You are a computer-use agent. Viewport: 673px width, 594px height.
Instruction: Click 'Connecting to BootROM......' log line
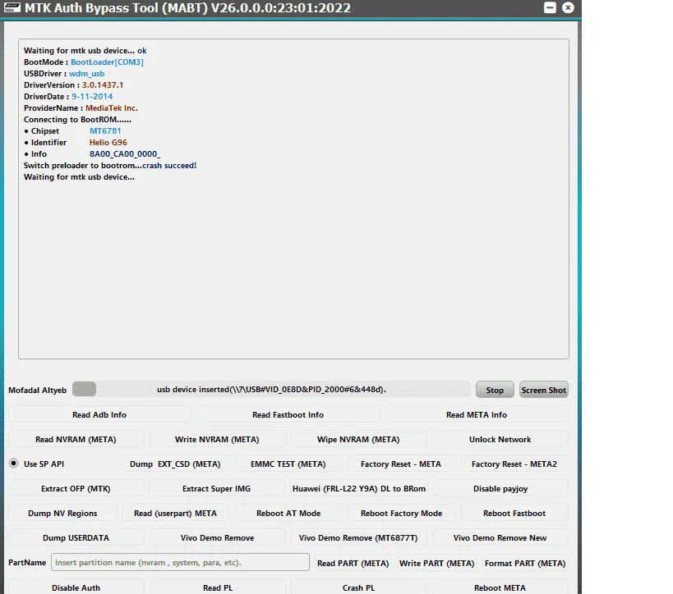point(77,120)
